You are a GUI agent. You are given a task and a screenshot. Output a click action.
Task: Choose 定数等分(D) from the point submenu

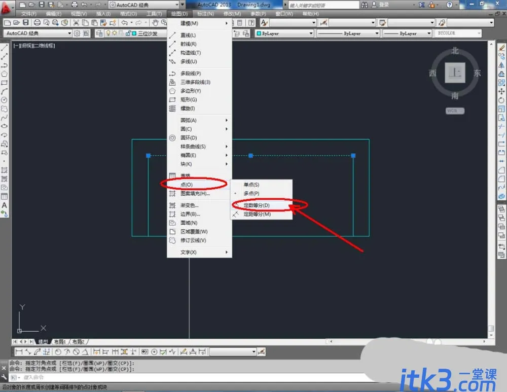261,205
